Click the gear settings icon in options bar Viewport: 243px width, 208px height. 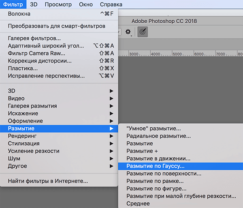click(128, 32)
